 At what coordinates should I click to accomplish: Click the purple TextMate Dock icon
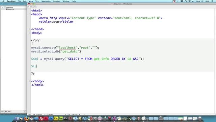click(114, 119)
